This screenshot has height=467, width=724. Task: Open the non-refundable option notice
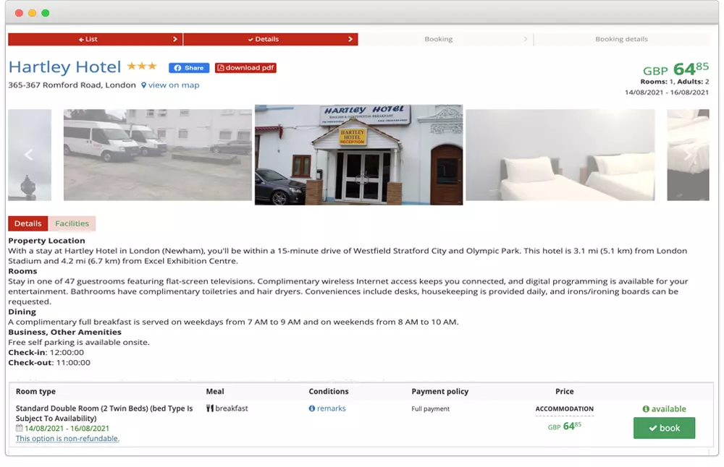click(67, 439)
